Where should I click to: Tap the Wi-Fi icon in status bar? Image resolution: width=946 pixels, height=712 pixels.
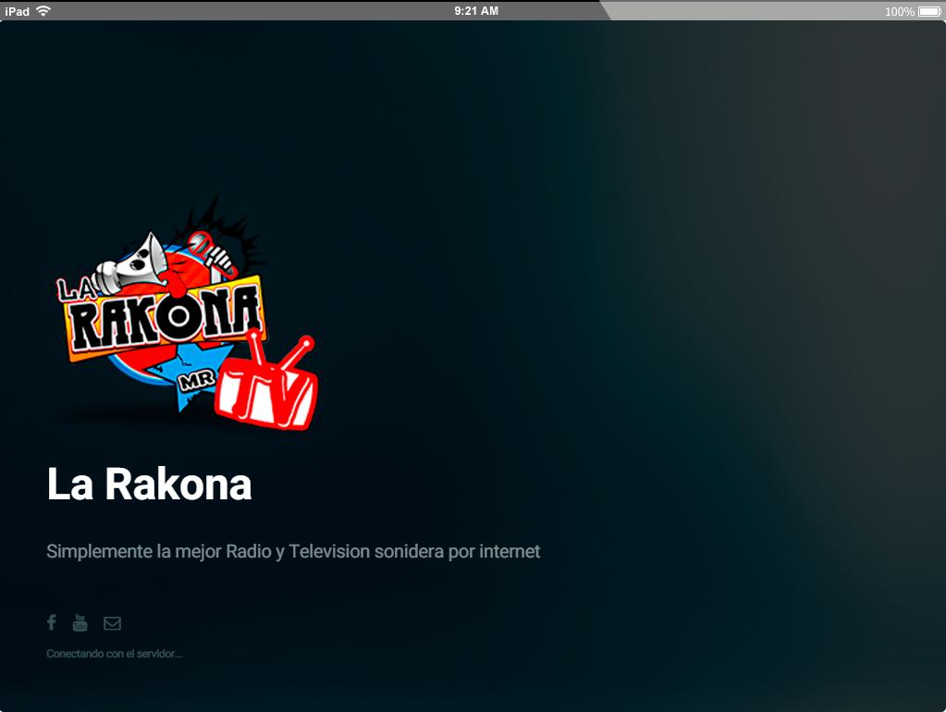coord(43,11)
